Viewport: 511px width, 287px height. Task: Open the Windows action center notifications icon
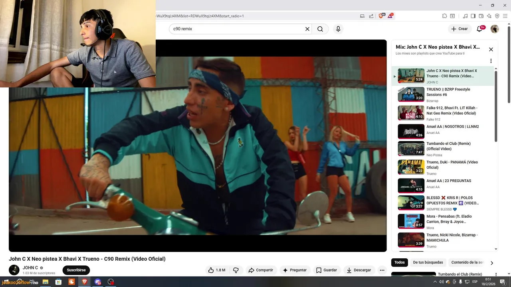point(503,282)
